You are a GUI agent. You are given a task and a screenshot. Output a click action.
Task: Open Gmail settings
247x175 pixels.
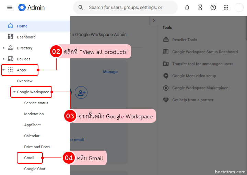pos(29,158)
